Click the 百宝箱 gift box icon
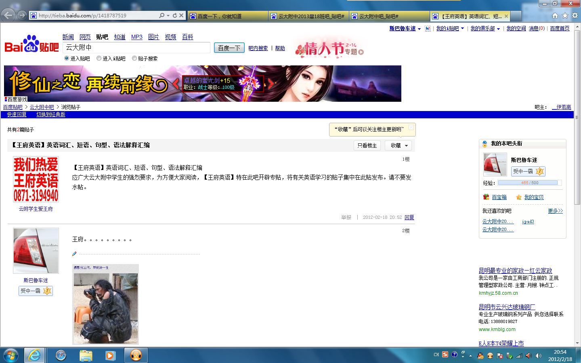The image size is (581, 363). (x=486, y=197)
